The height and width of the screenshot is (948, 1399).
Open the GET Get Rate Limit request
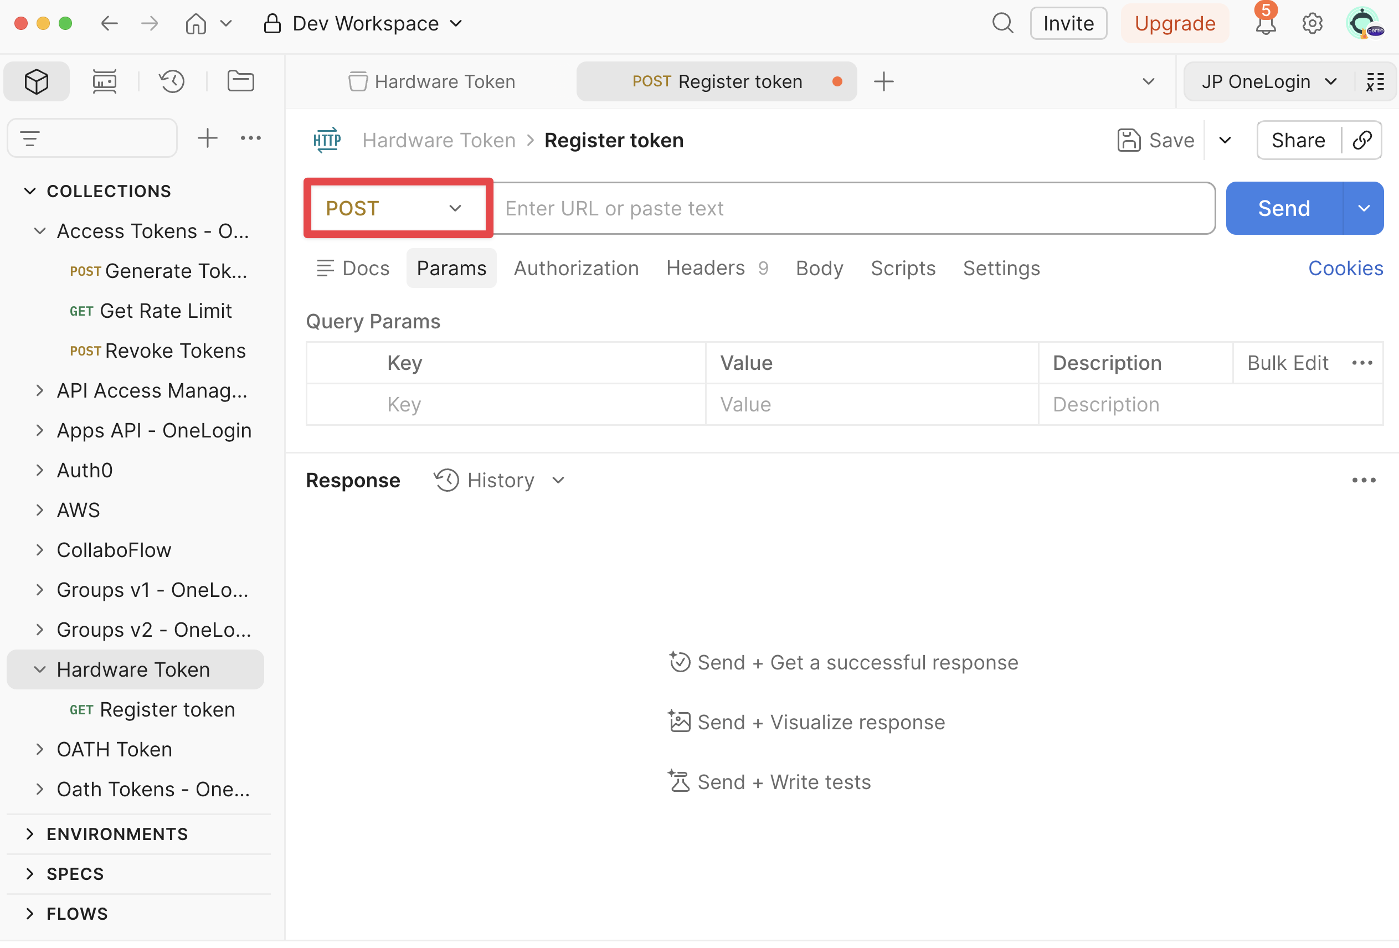click(x=151, y=311)
